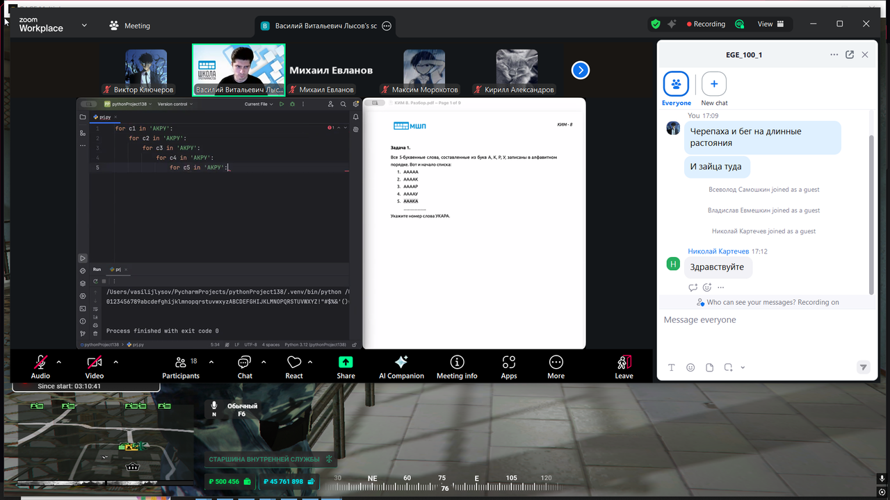Click the AI Companion sparkle in top bar
The width and height of the screenshot is (890, 500).
(x=672, y=24)
